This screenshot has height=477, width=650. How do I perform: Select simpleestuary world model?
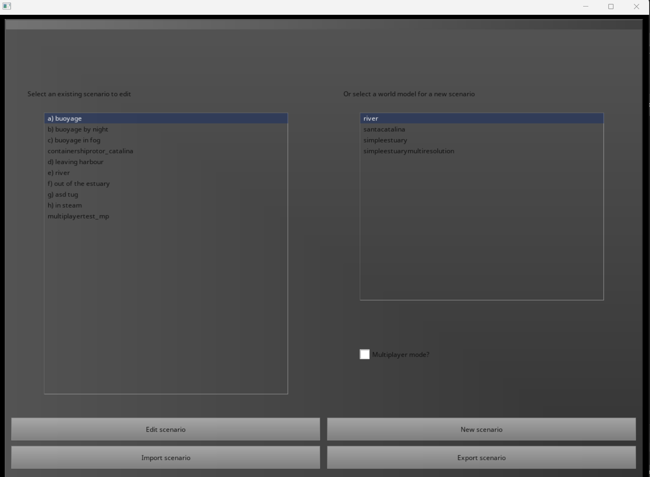[385, 140]
